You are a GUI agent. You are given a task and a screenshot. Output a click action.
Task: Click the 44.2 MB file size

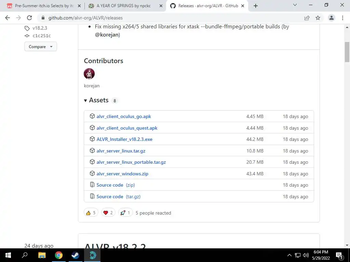coord(255,139)
